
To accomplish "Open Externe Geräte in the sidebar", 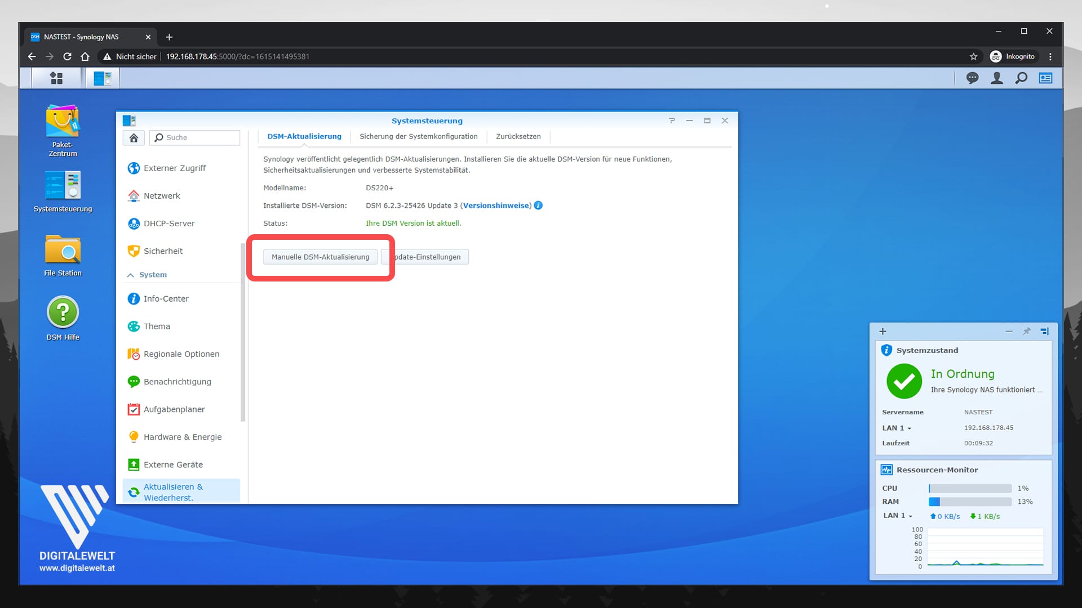I will [x=181, y=464].
